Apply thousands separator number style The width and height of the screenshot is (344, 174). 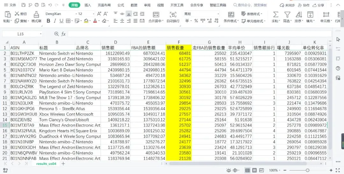pyautogui.click(x=203, y=21)
